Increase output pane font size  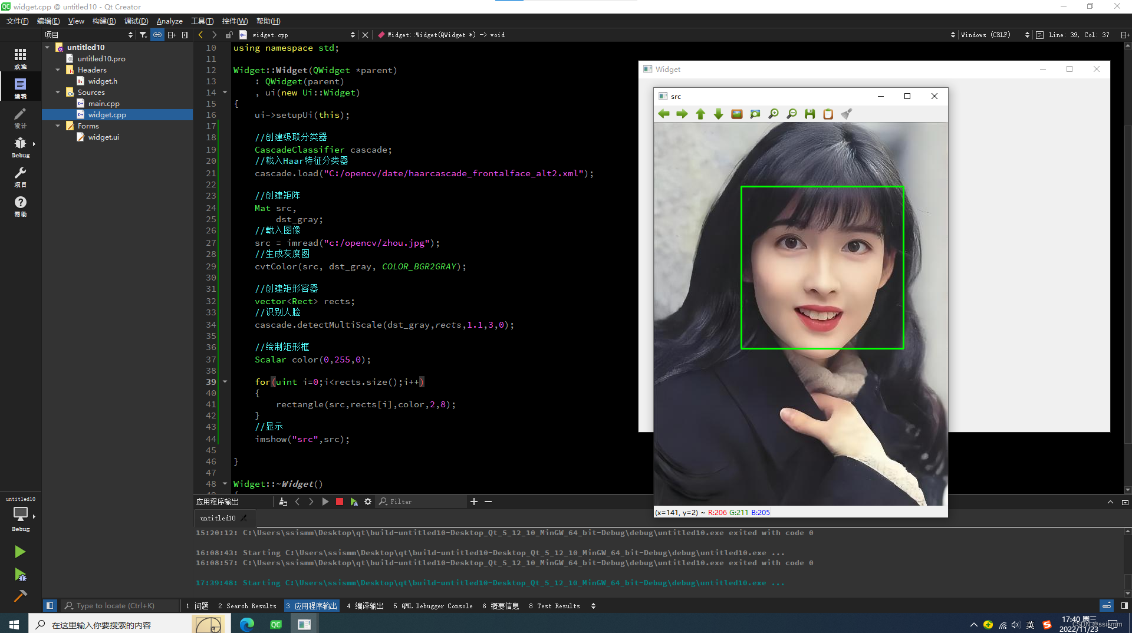[x=474, y=502]
